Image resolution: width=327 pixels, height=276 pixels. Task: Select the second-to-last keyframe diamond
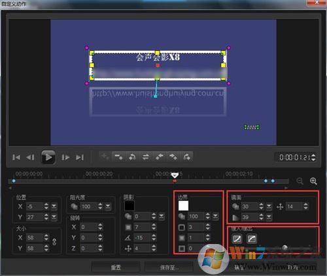(266, 181)
